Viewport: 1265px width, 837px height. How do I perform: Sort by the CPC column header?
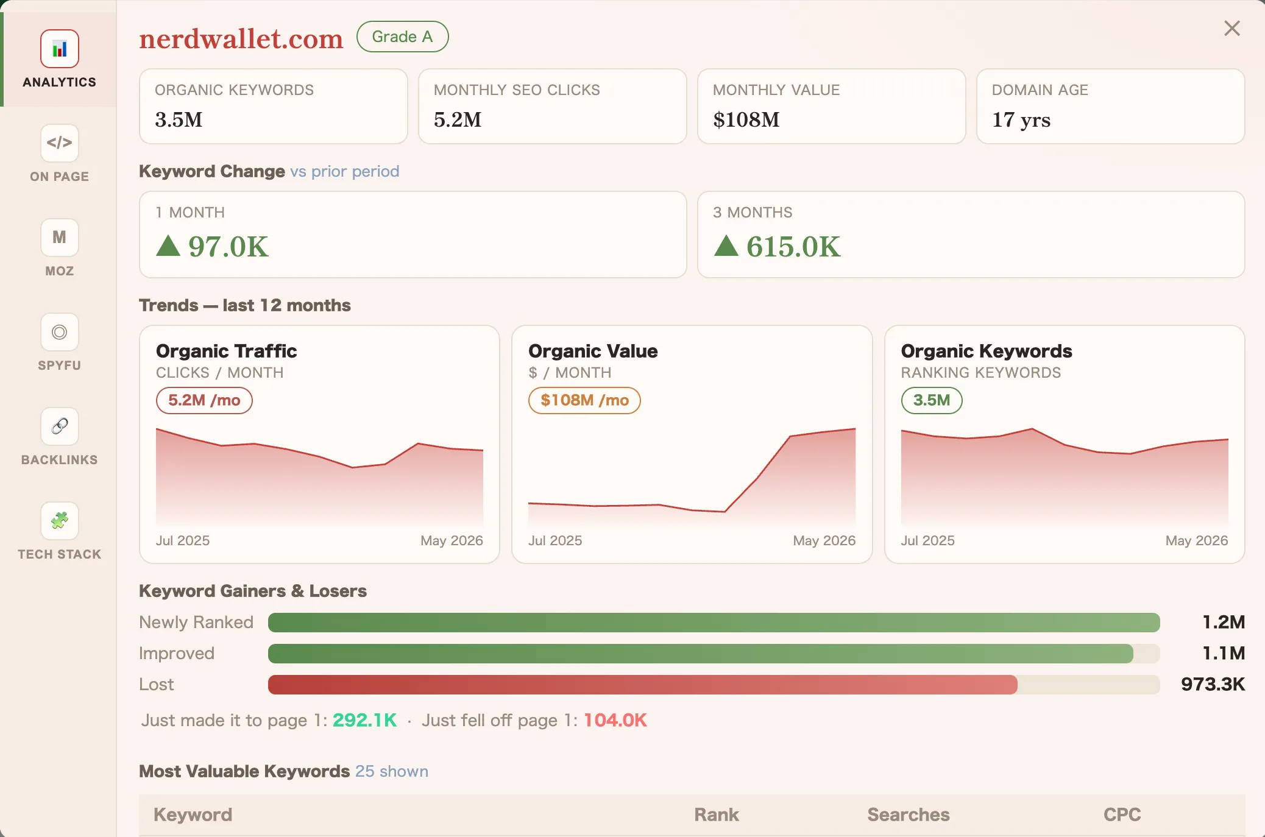(x=1122, y=814)
